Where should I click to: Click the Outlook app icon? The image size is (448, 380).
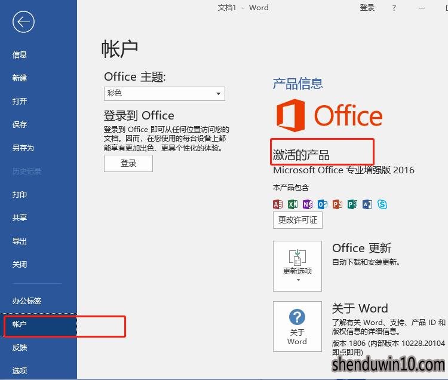pyautogui.click(x=323, y=204)
